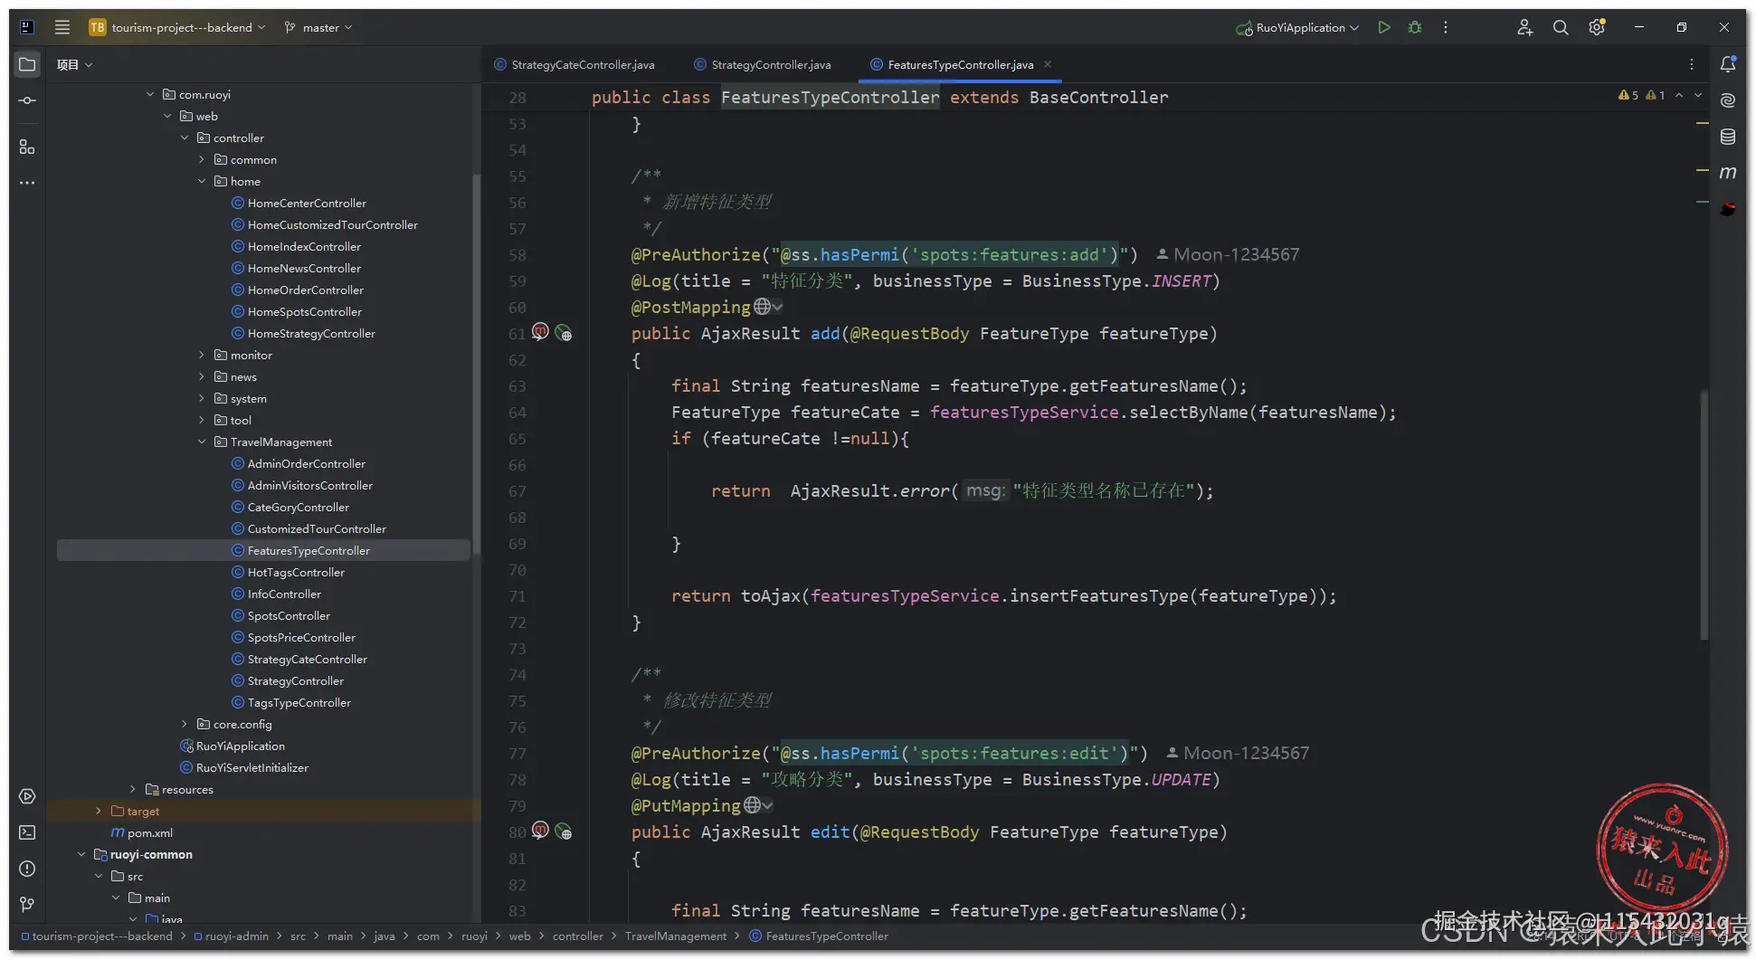The height and width of the screenshot is (960, 1756).
Task: Expand the monitor package folder
Action: pyautogui.click(x=202, y=356)
